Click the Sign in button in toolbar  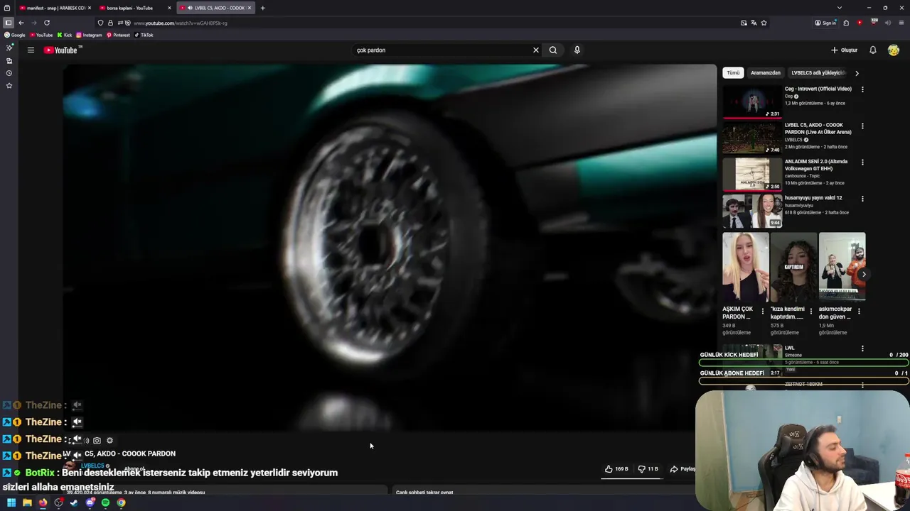(x=825, y=23)
